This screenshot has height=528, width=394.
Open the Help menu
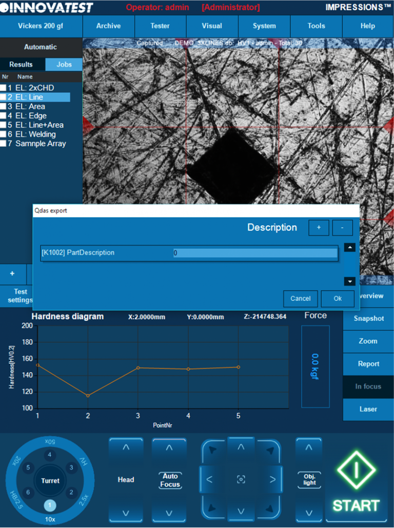coord(368,26)
